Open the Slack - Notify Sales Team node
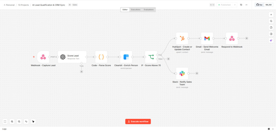Image resolution: width=276 pixels, height=131 pixels. point(182,73)
